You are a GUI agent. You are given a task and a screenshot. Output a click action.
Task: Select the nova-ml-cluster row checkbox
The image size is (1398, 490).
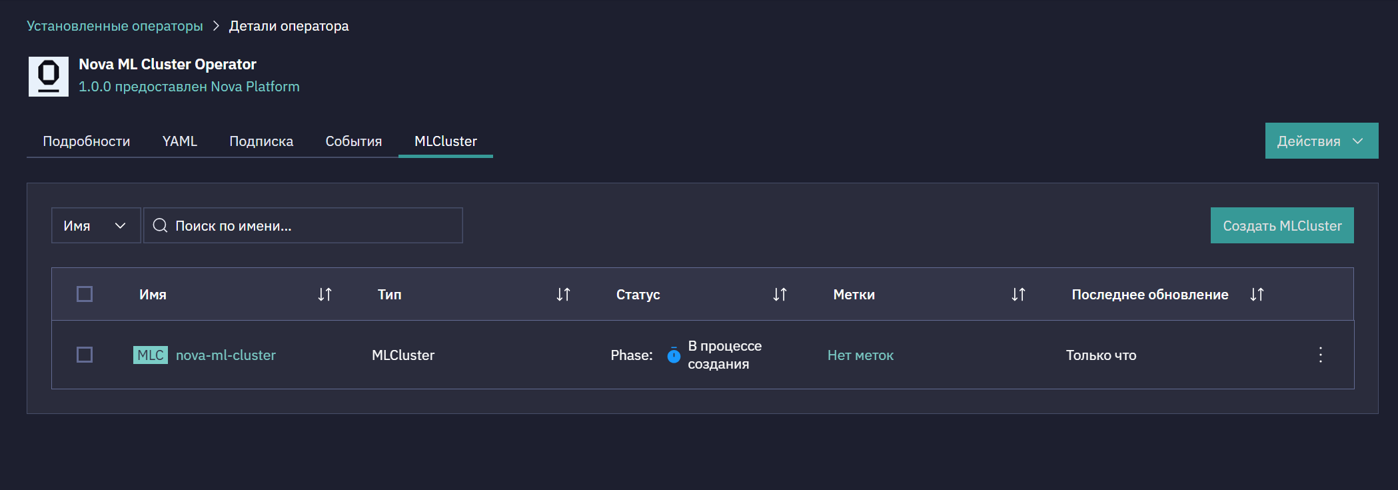coord(85,355)
